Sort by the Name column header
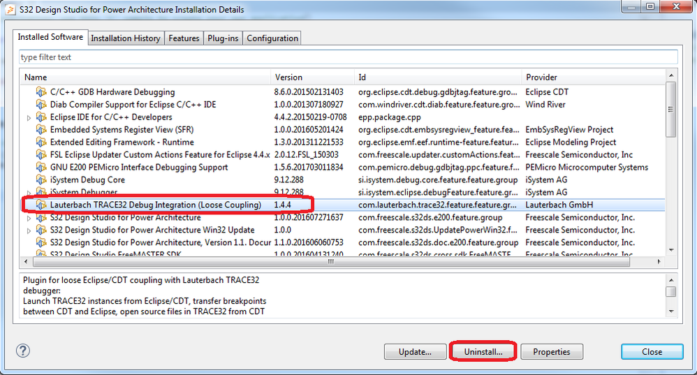Screen dimensions: 697x375 tap(145, 78)
